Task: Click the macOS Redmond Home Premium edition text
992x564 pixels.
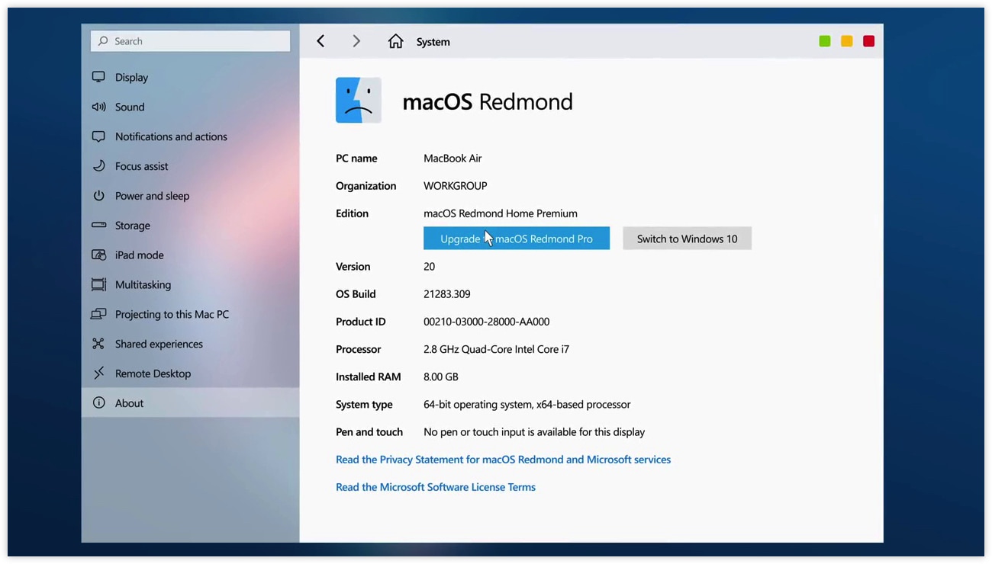Action: tap(501, 213)
